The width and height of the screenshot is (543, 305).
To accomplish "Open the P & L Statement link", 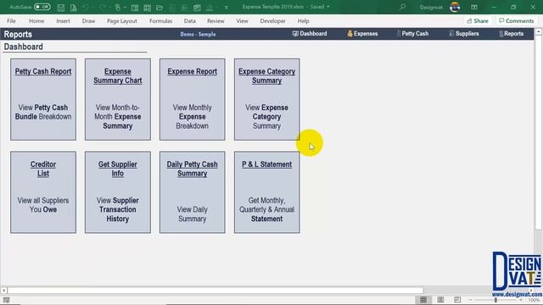I will click(x=266, y=164).
